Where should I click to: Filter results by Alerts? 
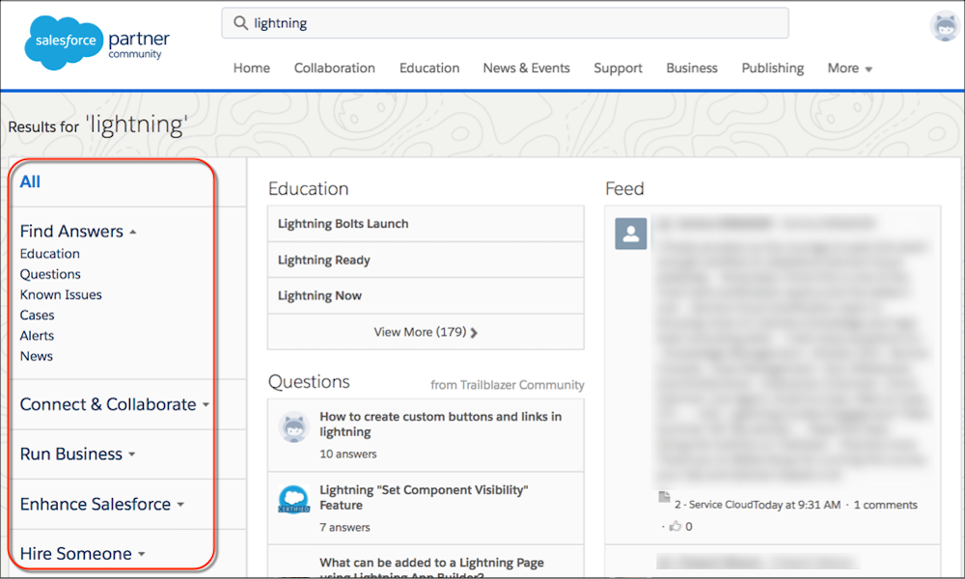coord(37,336)
